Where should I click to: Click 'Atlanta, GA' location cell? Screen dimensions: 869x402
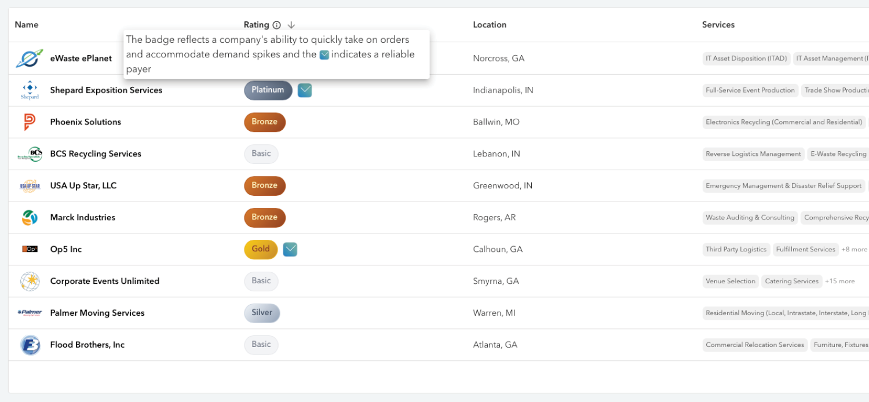tap(495, 345)
